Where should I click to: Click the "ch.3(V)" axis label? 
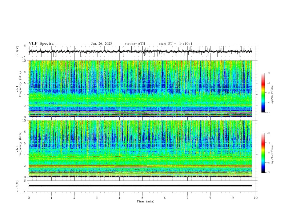17,186
